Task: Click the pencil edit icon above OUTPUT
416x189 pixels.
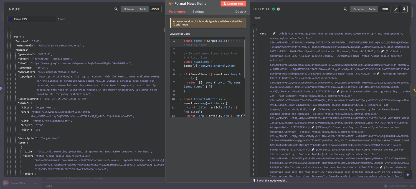Action: pos(396,9)
